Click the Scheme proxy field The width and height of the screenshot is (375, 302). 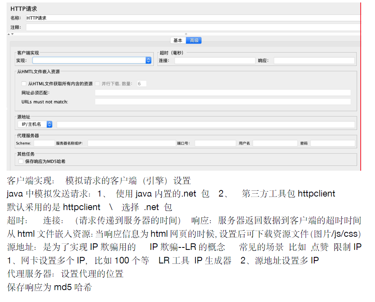pos(42,143)
